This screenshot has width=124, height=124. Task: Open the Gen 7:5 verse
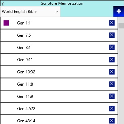[59, 35]
